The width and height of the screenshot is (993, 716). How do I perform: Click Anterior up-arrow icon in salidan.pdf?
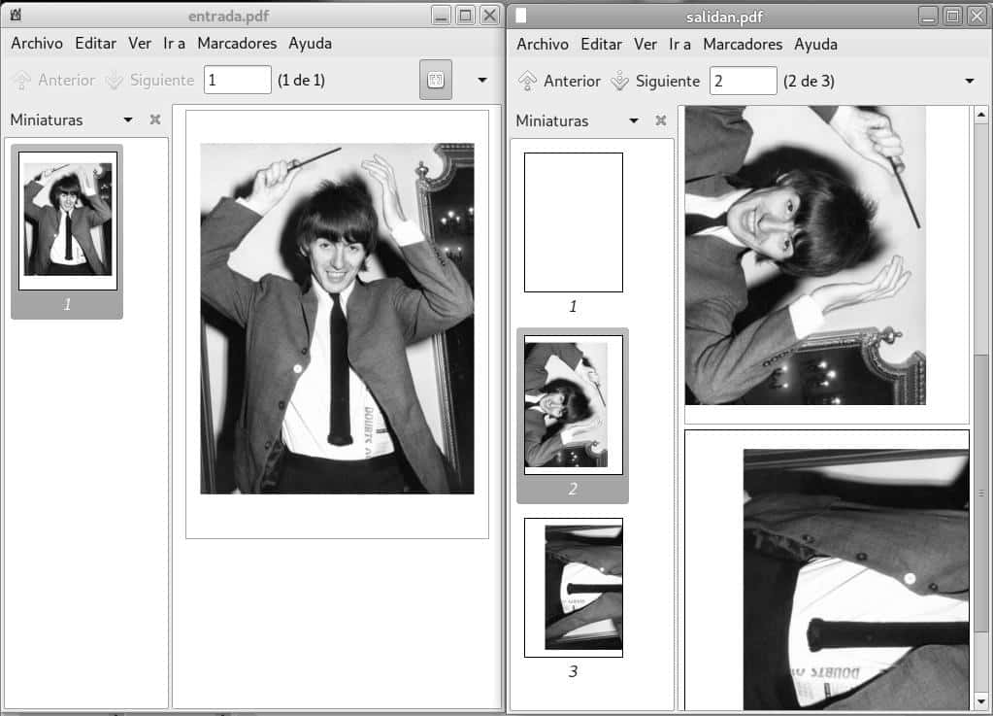point(527,81)
